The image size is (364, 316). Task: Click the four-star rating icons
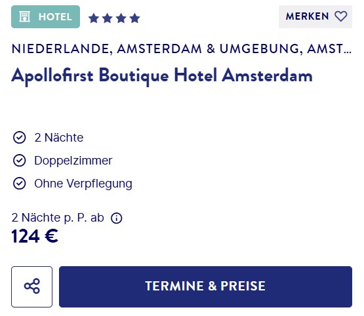pos(114,18)
